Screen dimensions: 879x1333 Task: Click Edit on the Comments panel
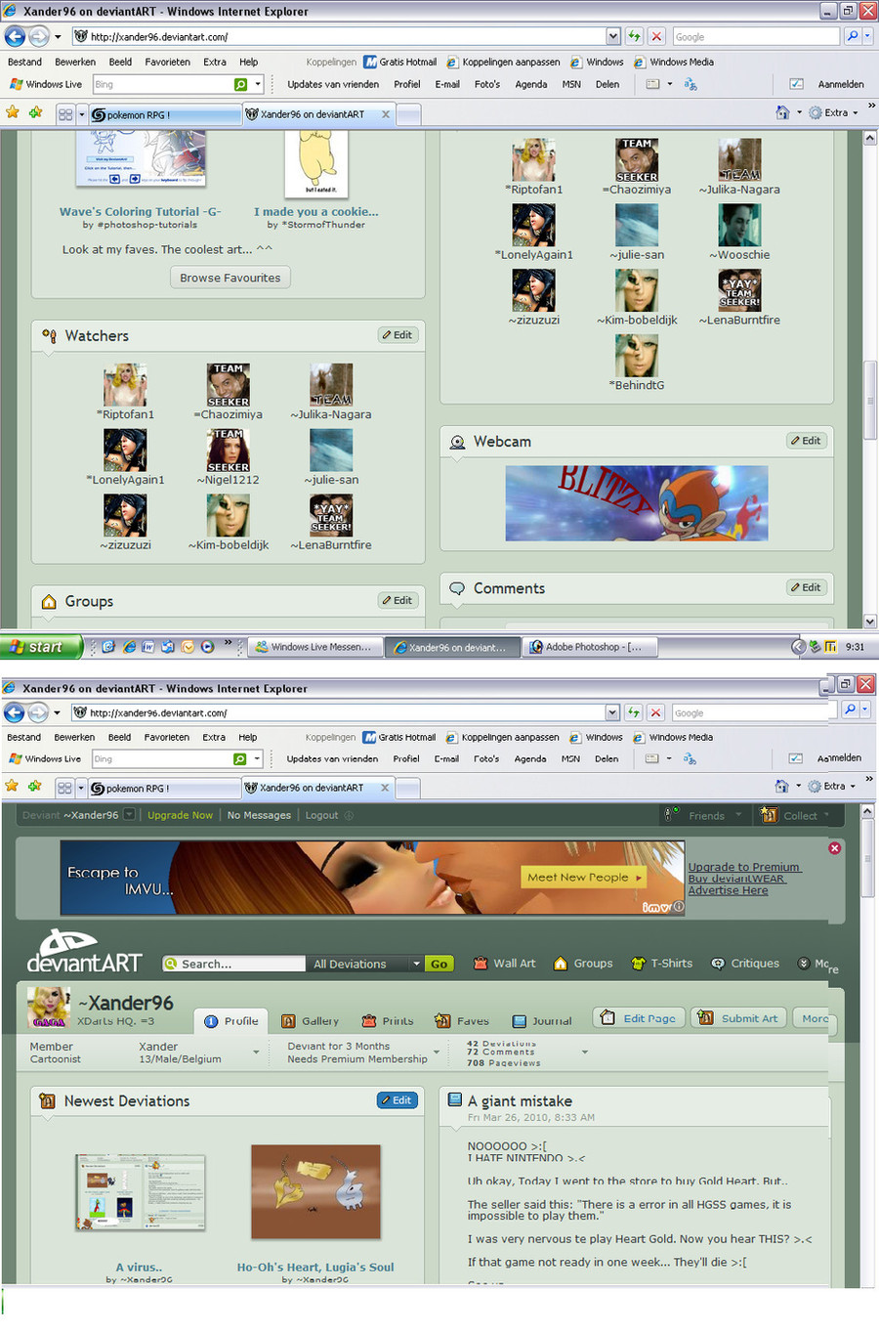coord(807,587)
